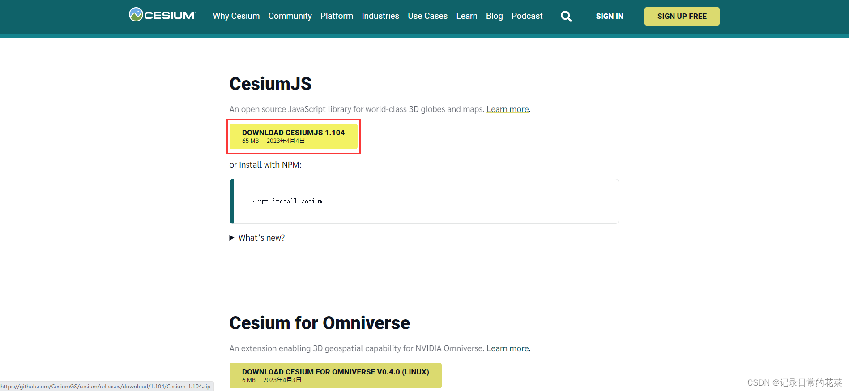
Task: Download Cesium for Omniverse v0.4.0 Linux
Action: (x=335, y=375)
